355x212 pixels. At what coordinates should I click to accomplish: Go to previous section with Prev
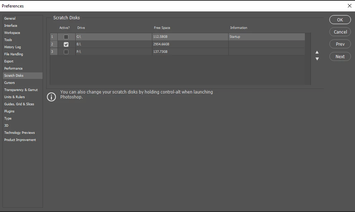tap(340, 44)
